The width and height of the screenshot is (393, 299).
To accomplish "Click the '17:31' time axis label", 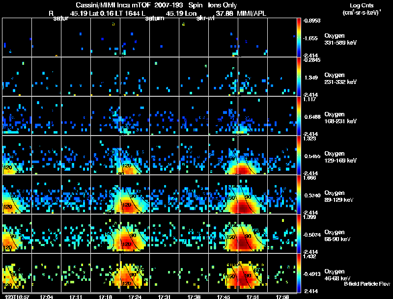I will coord(165,297).
